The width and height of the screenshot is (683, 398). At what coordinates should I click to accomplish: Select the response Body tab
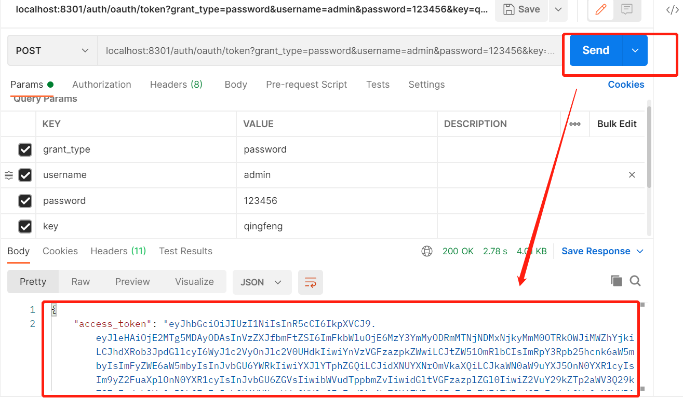coord(19,251)
